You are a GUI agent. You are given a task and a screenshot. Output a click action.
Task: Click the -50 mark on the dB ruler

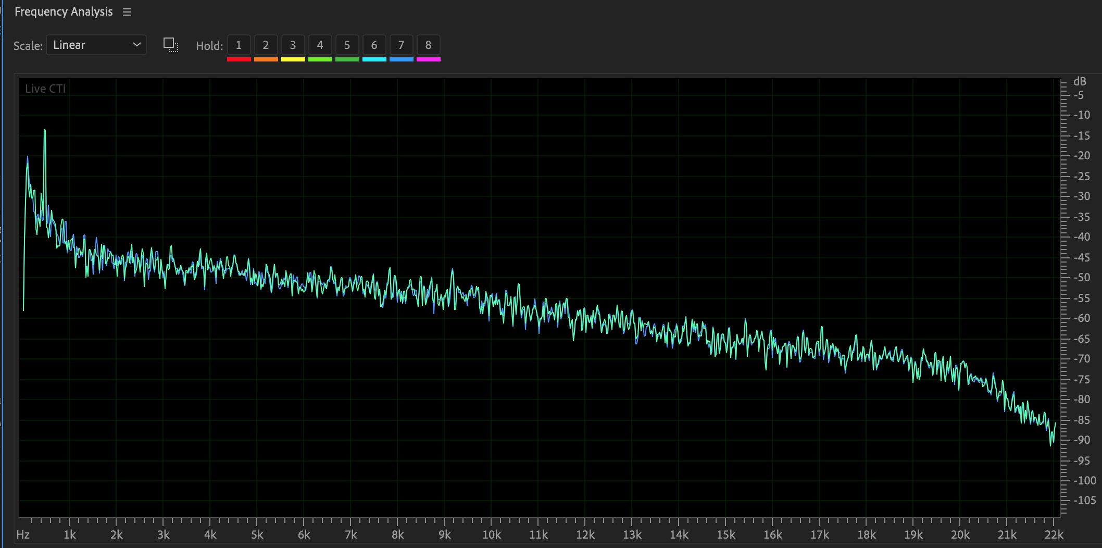pos(1082,277)
